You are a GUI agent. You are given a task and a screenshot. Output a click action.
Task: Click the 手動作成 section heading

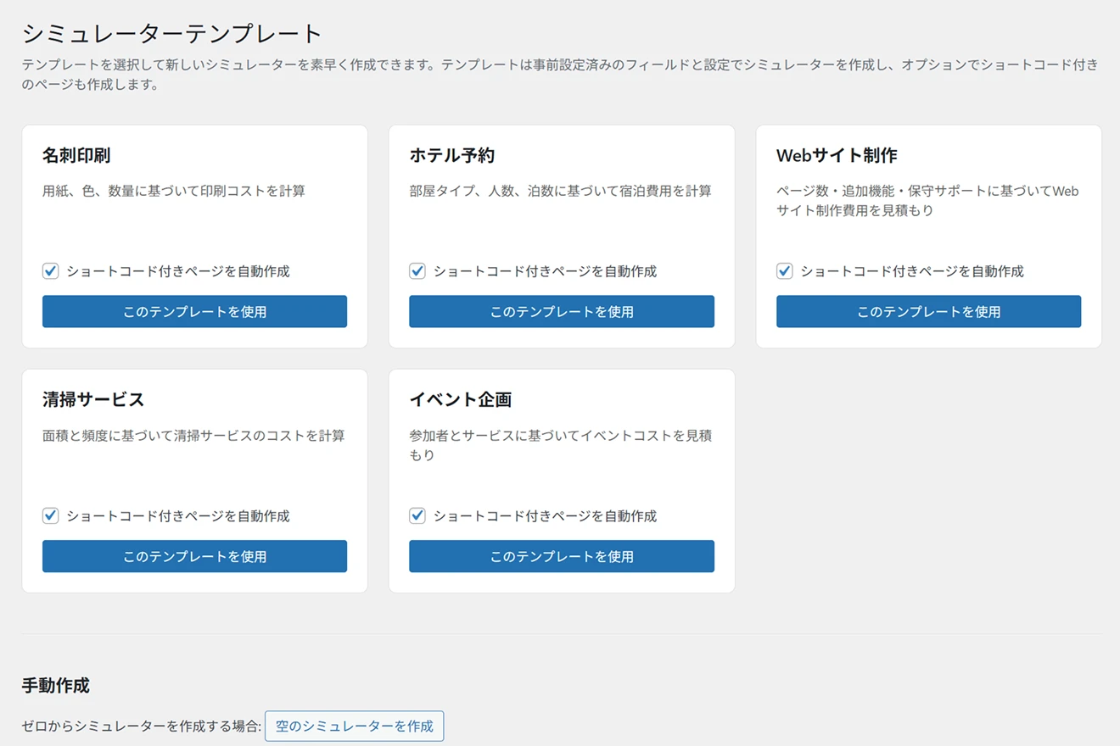click(x=55, y=686)
